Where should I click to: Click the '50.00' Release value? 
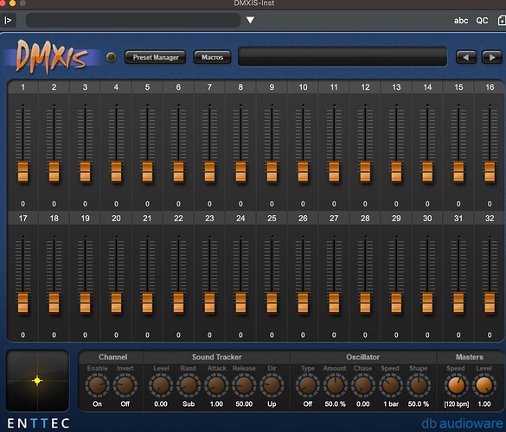coord(244,404)
